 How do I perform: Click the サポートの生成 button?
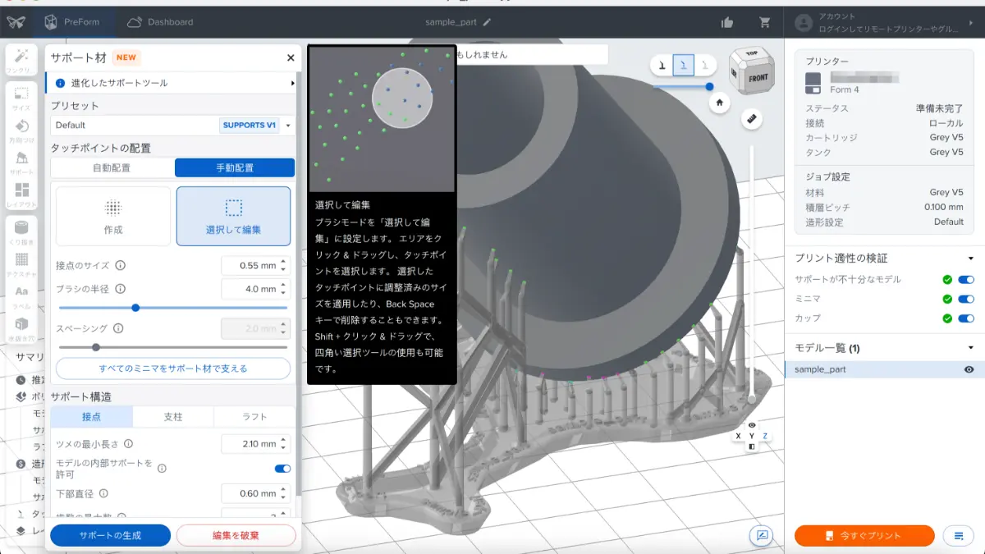110,535
